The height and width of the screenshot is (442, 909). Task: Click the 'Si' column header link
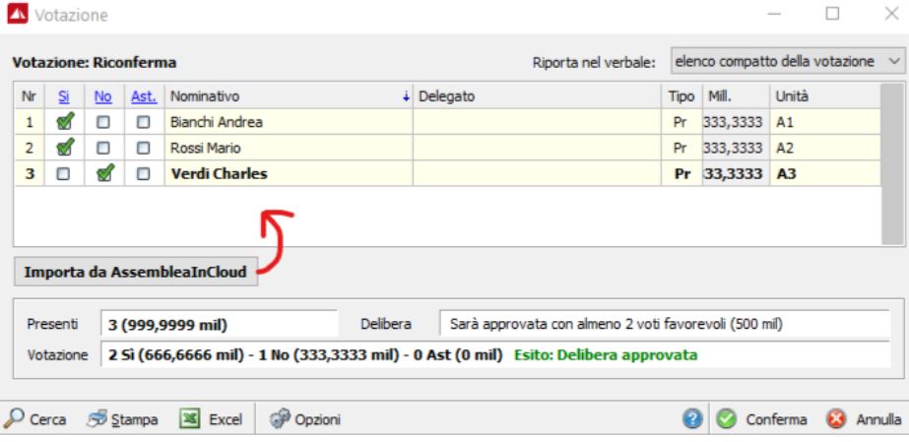pyautogui.click(x=64, y=96)
